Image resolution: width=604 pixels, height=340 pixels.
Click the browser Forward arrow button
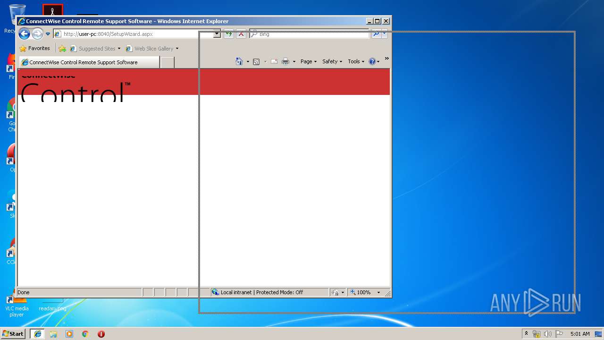pos(37,34)
